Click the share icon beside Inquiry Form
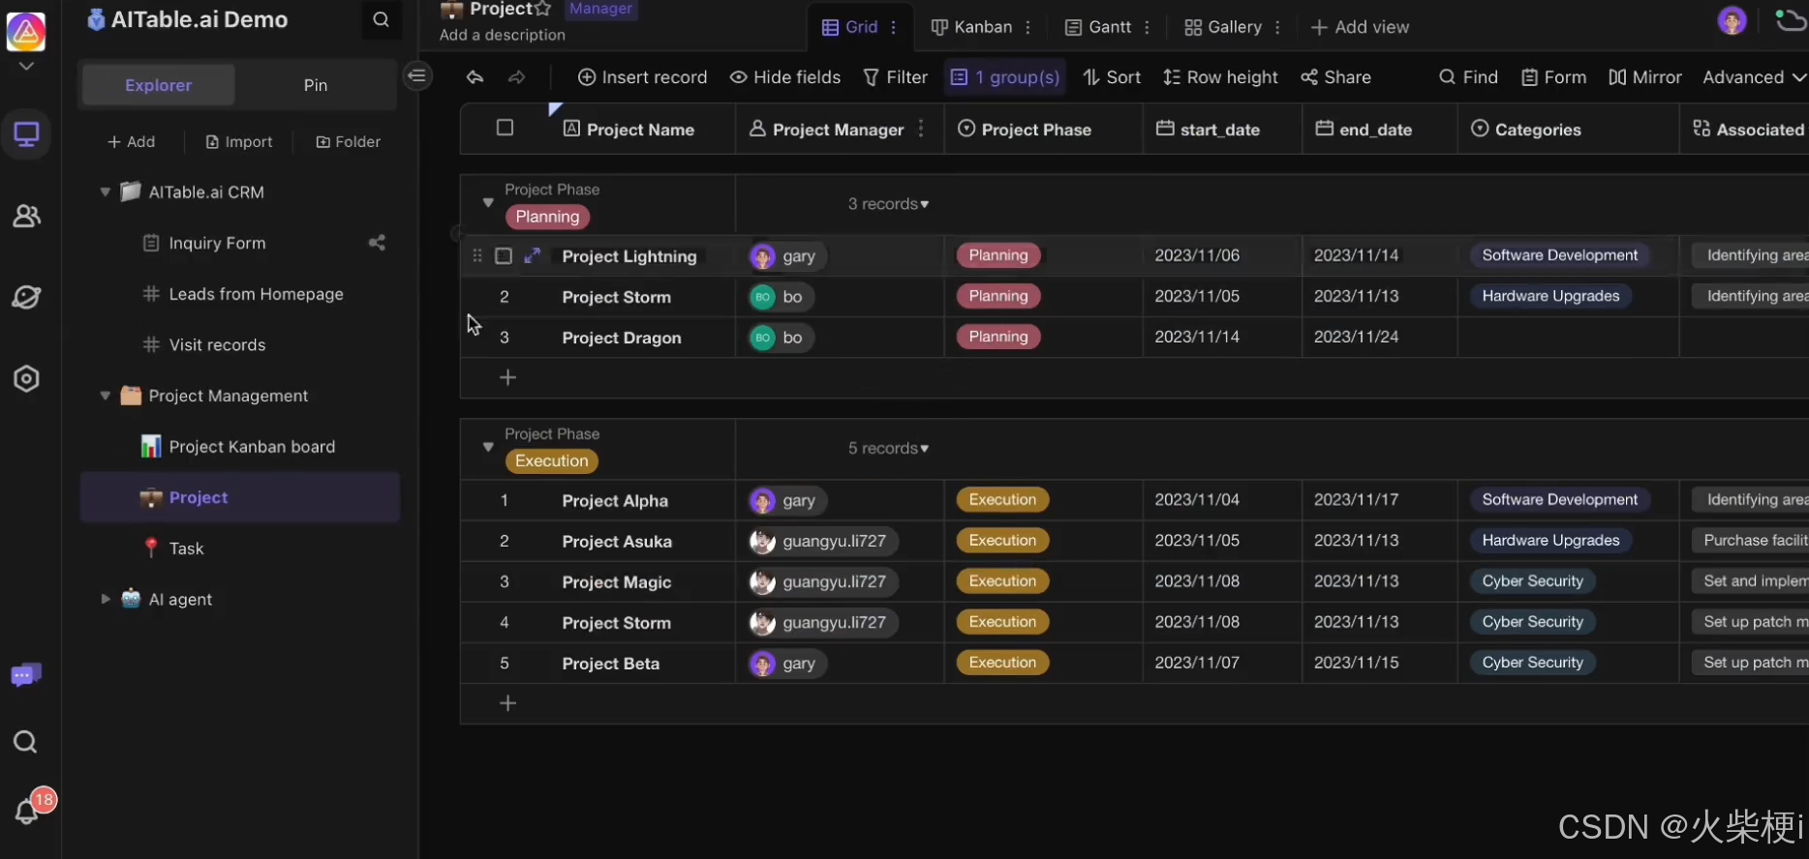The height and width of the screenshot is (859, 1809). coord(377,243)
